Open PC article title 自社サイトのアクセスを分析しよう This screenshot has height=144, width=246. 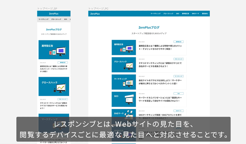tap(160, 82)
